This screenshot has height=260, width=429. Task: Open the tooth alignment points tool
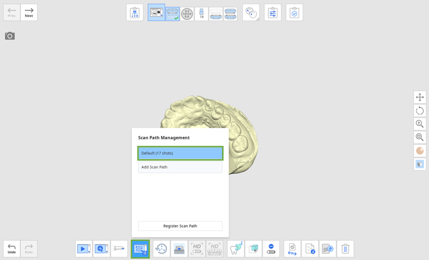click(x=251, y=13)
